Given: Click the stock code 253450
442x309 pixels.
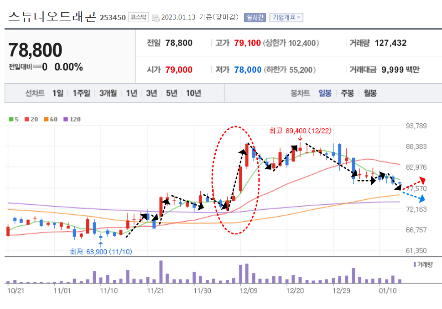Looking at the screenshot, I should pos(113,18).
